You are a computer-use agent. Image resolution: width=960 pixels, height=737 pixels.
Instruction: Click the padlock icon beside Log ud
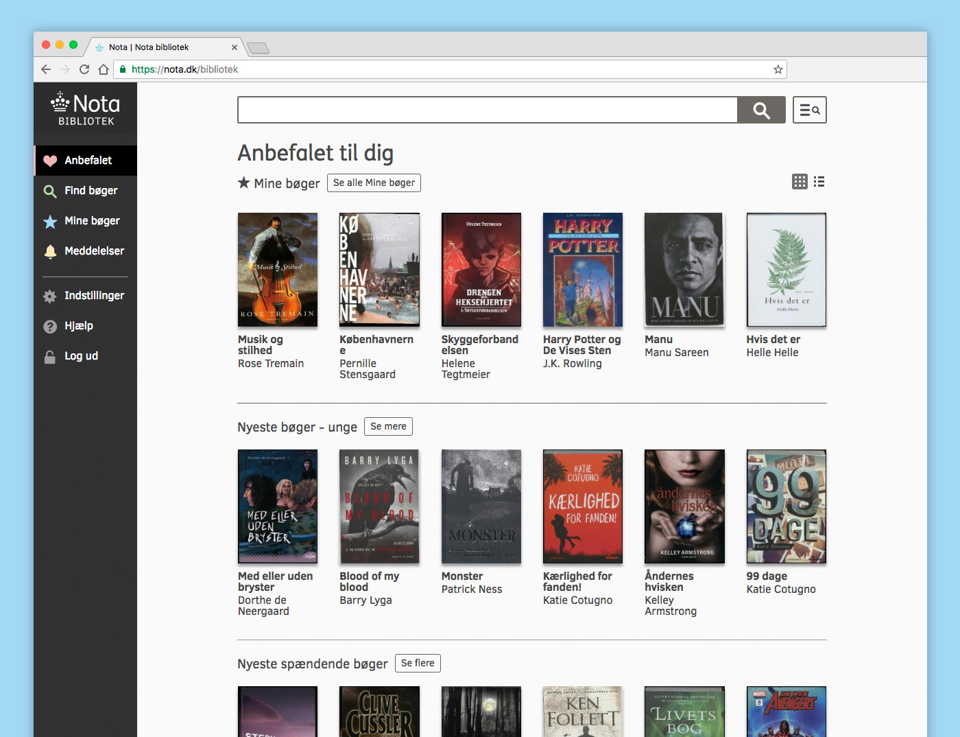(50, 357)
